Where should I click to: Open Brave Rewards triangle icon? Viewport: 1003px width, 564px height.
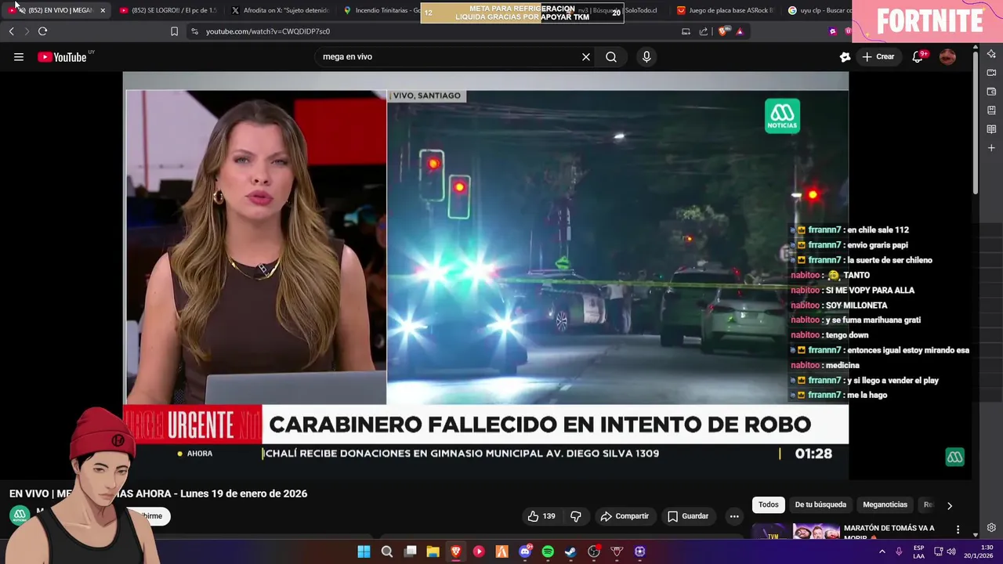[740, 31]
